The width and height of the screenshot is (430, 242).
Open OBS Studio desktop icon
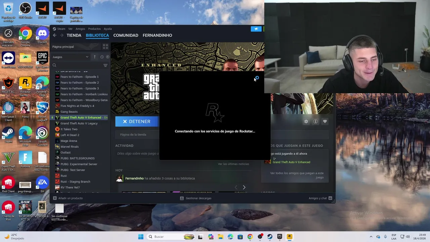(25, 11)
